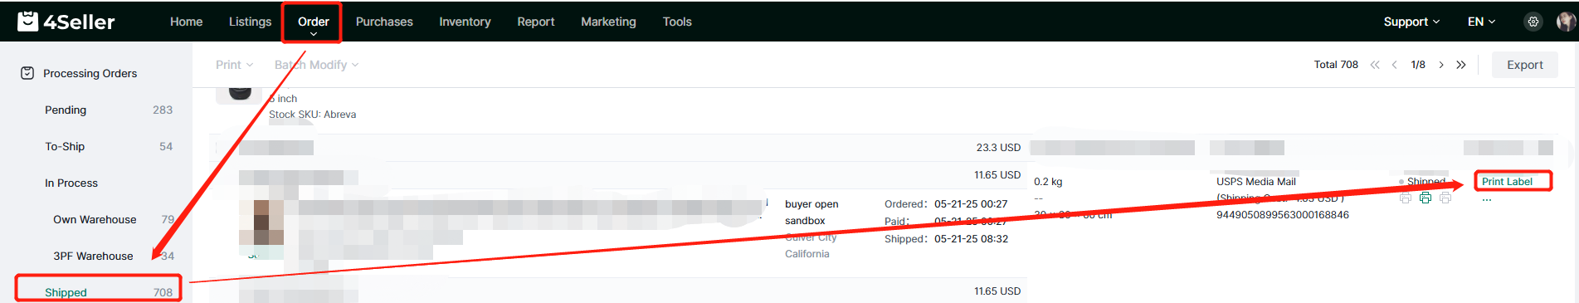Image resolution: width=1579 pixels, height=303 pixels.
Task: Click the Processing Orders clipboard icon
Action: click(27, 73)
